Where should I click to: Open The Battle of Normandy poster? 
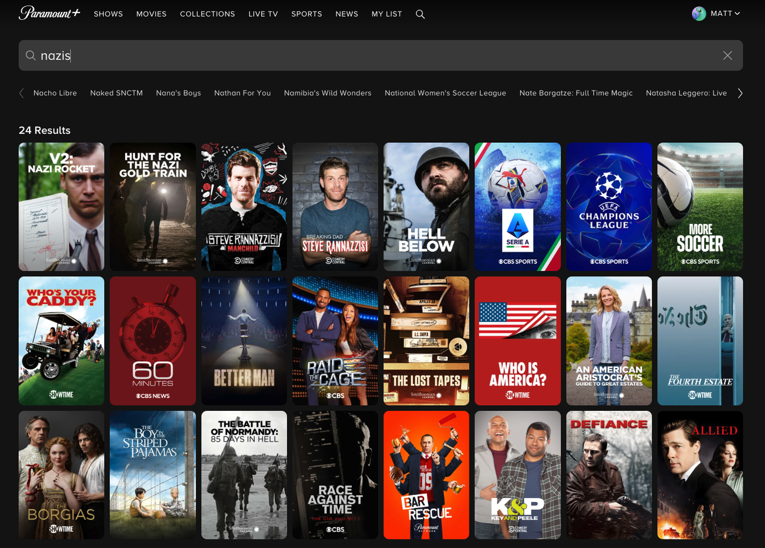[244, 475]
